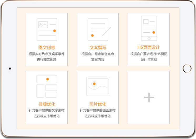Open the 图文创意 orange title link
196x139 pixels.
[x=47, y=48]
